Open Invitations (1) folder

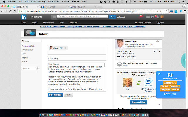point(28,50)
